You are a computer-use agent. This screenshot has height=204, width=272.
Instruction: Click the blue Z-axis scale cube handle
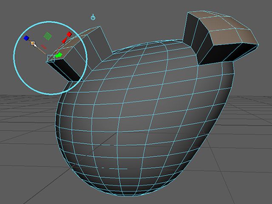26,38
